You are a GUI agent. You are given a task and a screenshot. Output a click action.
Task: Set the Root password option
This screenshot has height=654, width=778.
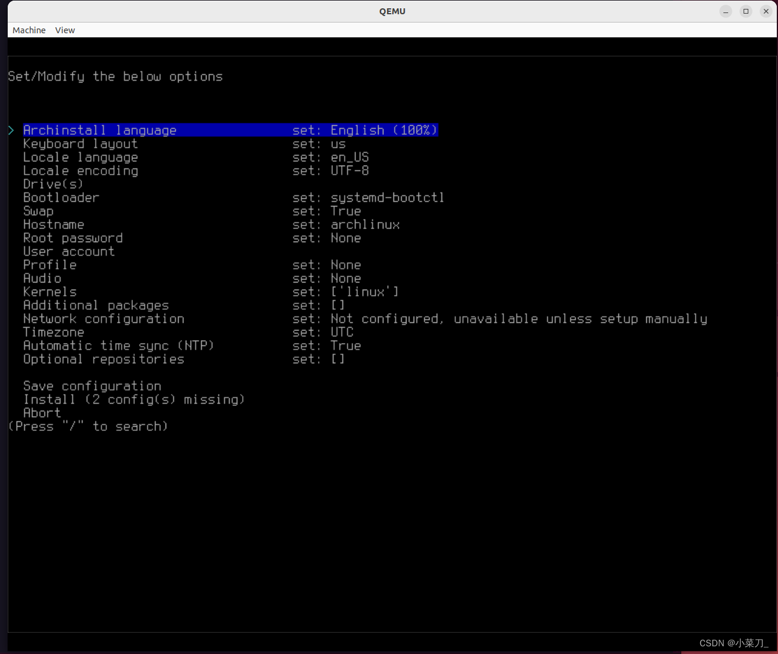(x=72, y=238)
